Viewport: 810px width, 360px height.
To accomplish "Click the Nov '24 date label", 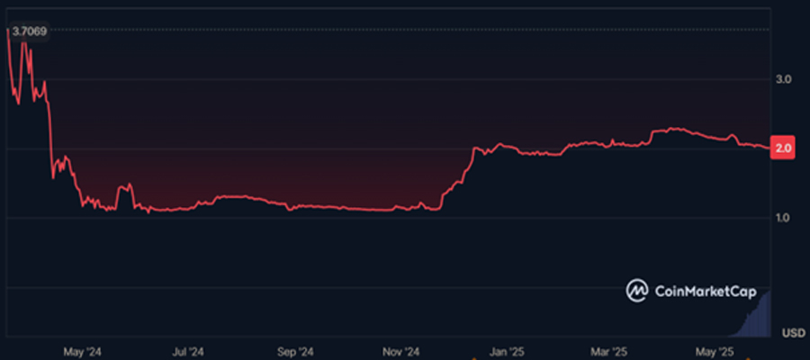I will click(x=402, y=352).
